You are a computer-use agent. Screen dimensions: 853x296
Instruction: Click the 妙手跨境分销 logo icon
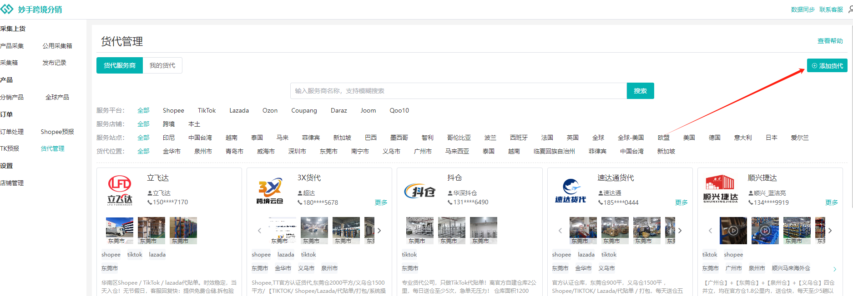[7, 9]
